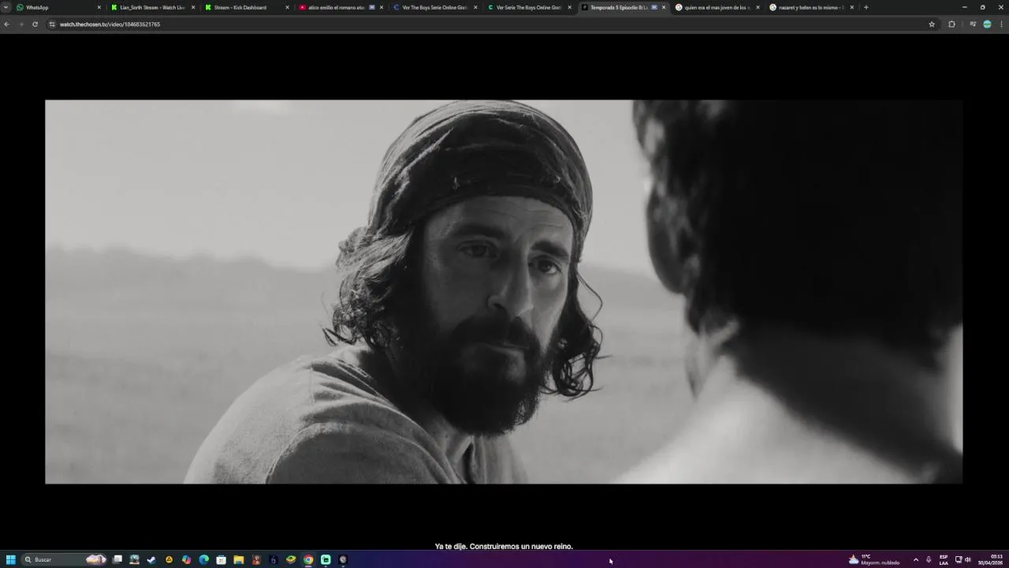Viewport: 1009px width, 568px height.
Task: Close the nazaret y belen tab
Action: [851, 7]
